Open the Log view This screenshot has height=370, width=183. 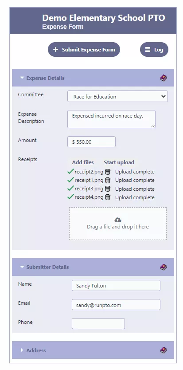pyautogui.click(x=154, y=50)
